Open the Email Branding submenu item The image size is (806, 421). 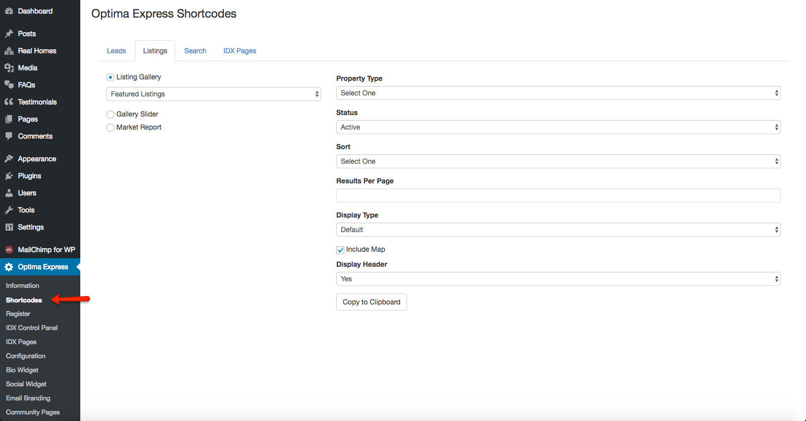point(28,398)
